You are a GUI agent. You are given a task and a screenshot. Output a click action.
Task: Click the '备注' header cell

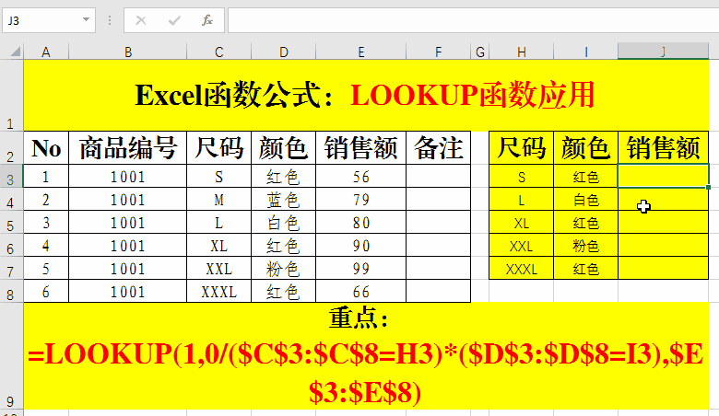click(439, 148)
